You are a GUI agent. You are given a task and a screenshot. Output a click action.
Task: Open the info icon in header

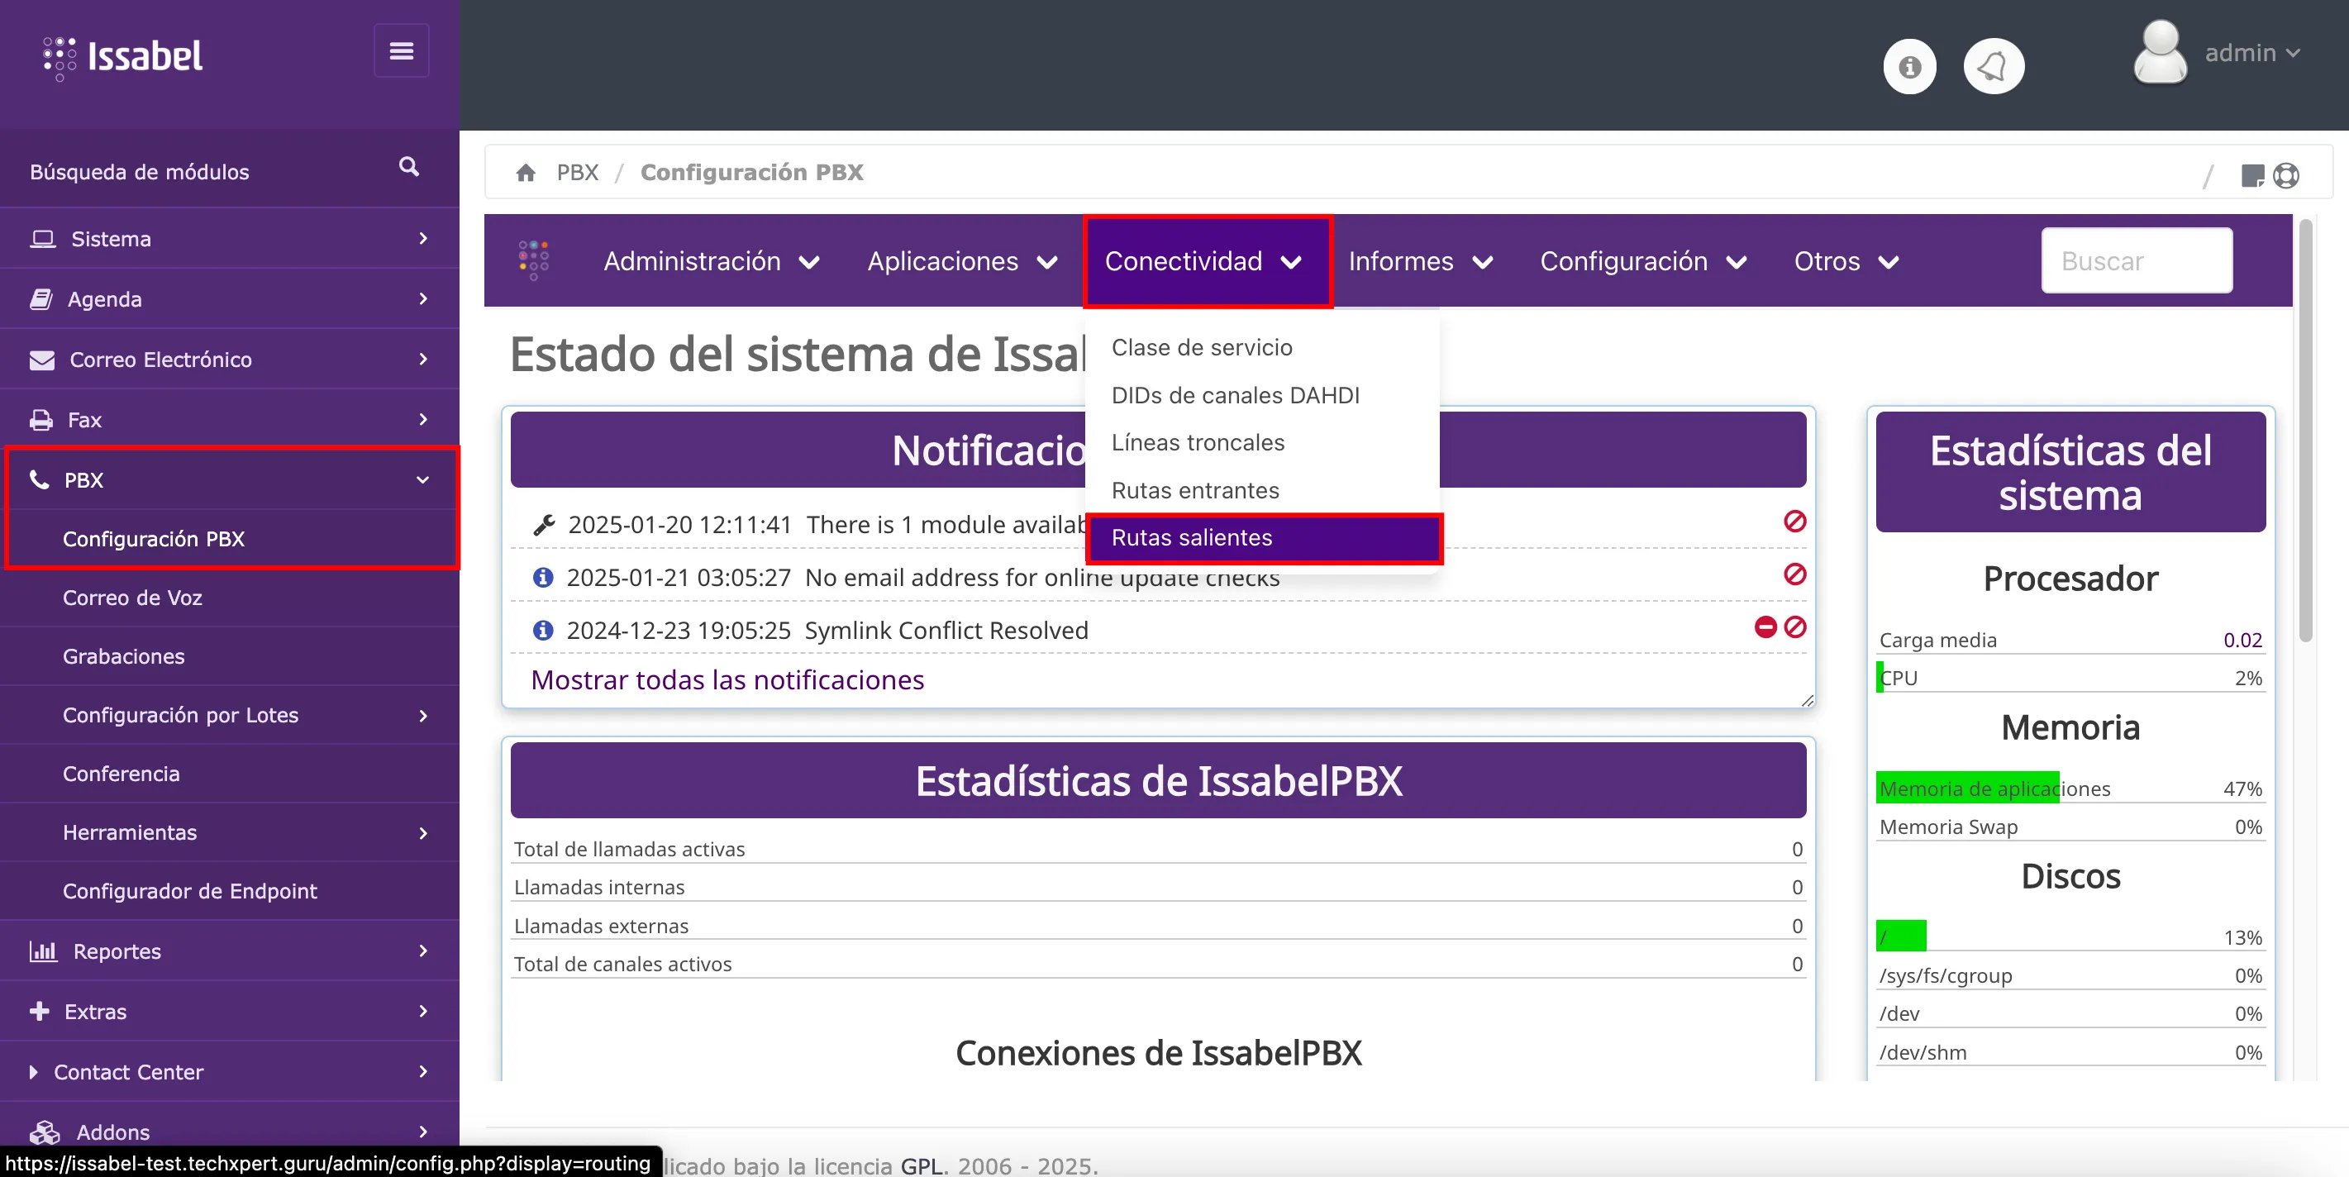click(x=1909, y=67)
